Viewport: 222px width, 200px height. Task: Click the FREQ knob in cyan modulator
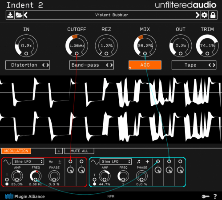123,176
